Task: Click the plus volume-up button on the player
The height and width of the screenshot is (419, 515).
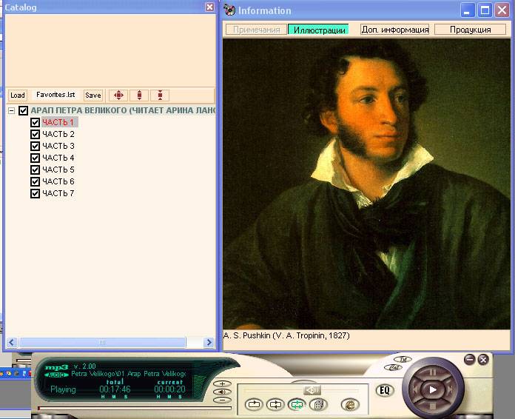Action: 223,383
